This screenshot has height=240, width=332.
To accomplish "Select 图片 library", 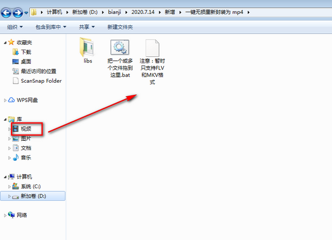I will click(x=26, y=138).
